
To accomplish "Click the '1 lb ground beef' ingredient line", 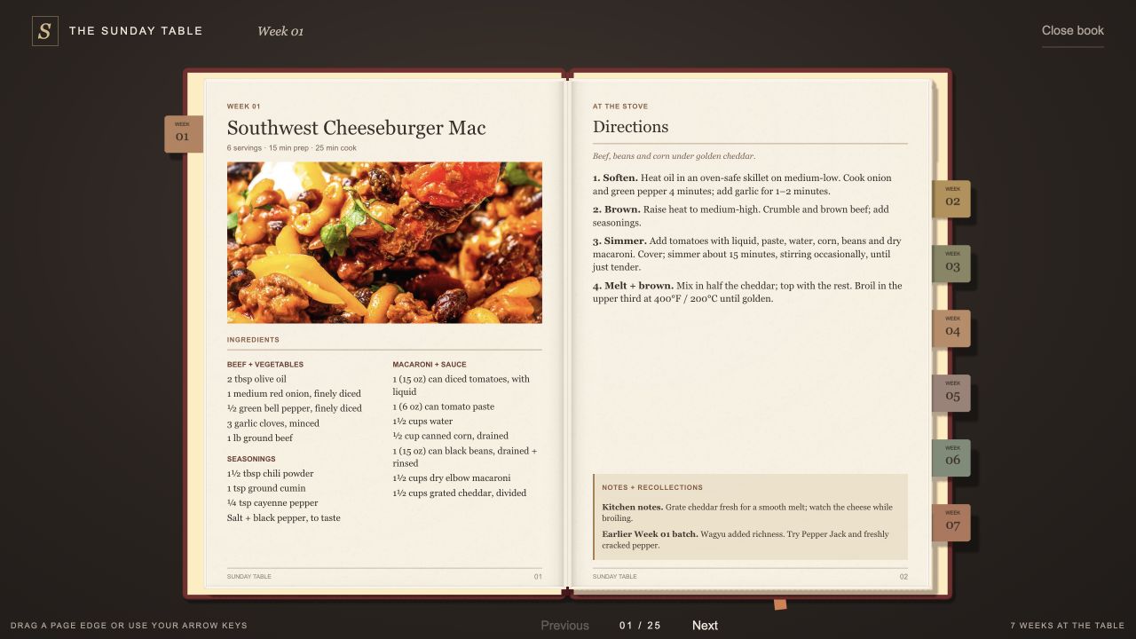I will (x=260, y=438).
